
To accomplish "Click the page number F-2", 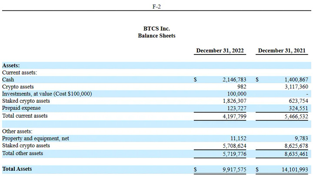I will point(156,7).
